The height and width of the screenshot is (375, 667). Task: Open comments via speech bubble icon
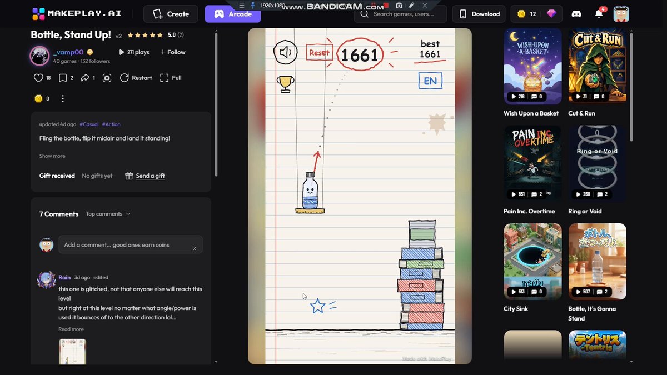63,78
